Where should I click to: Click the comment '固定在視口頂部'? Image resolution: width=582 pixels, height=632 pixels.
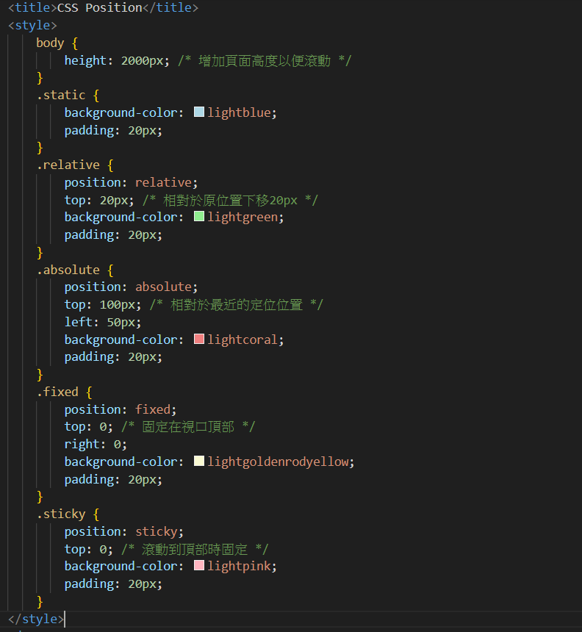pyautogui.click(x=188, y=427)
